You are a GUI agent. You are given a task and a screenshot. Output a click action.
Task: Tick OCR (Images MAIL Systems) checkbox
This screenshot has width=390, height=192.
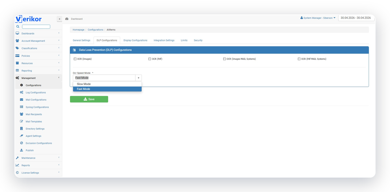[x=224, y=59]
